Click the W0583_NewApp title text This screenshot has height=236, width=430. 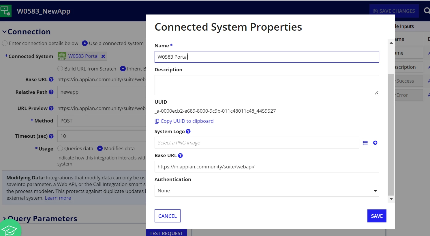(x=44, y=11)
